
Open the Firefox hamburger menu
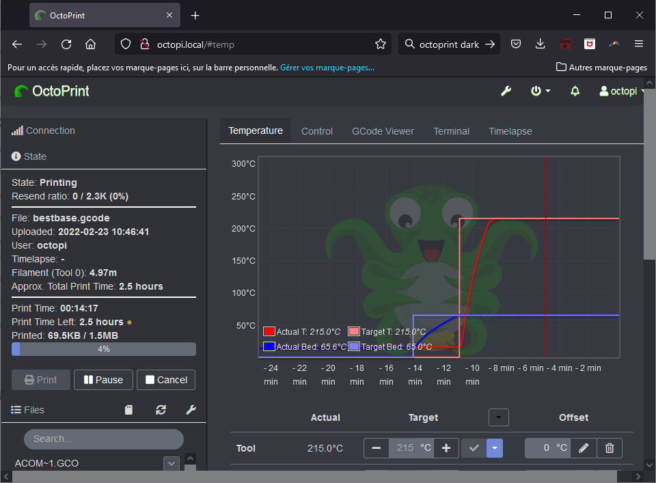click(x=638, y=44)
